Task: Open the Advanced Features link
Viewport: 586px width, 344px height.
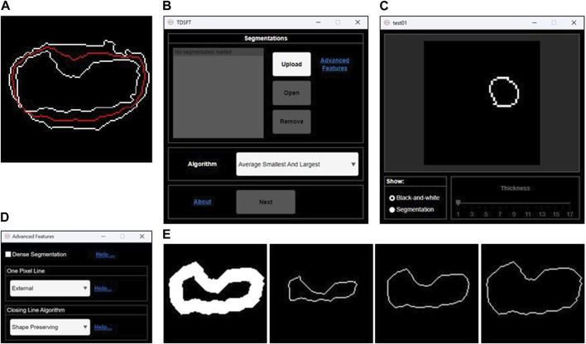Action: point(335,64)
